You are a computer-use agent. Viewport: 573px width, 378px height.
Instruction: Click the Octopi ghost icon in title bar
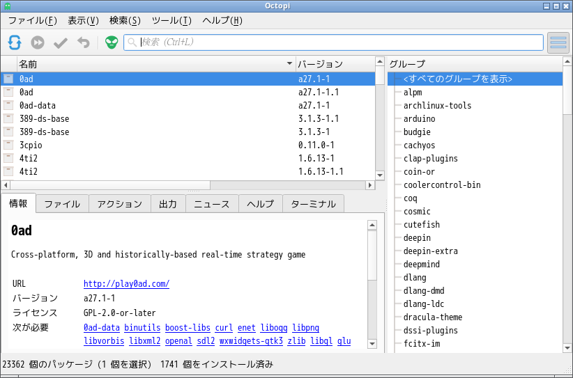point(7,6)
